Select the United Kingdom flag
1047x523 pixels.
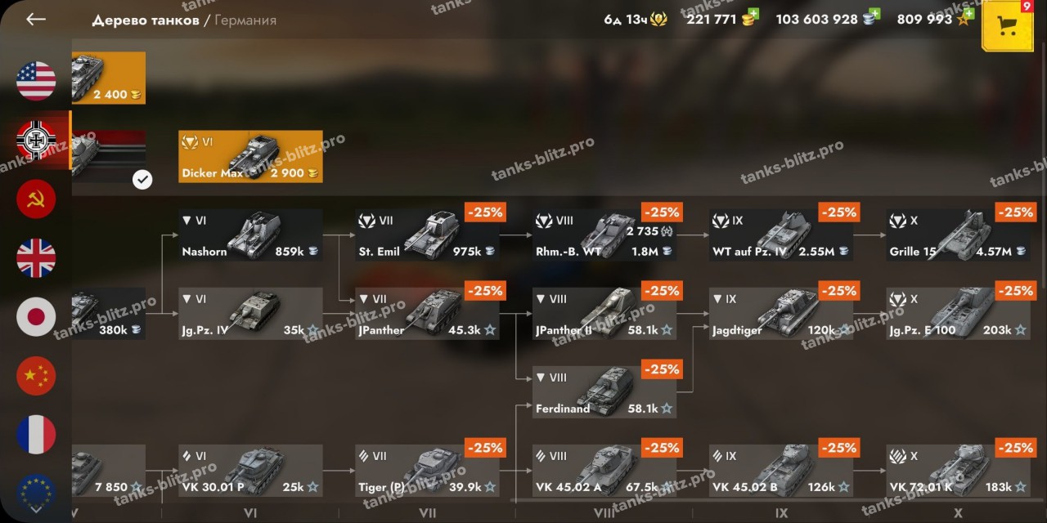pos(36,258)
